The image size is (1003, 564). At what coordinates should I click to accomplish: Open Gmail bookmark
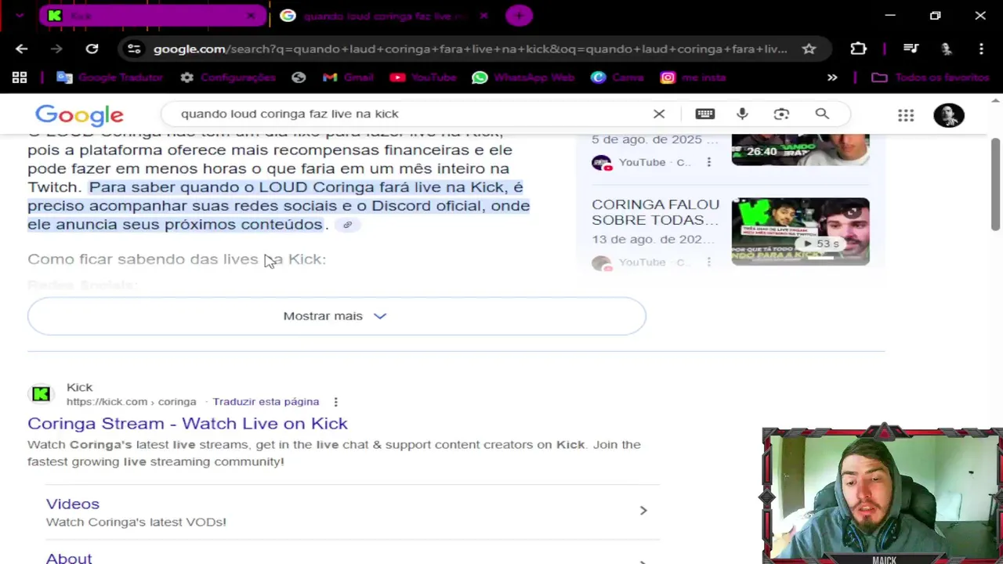[x=348, y=78]
